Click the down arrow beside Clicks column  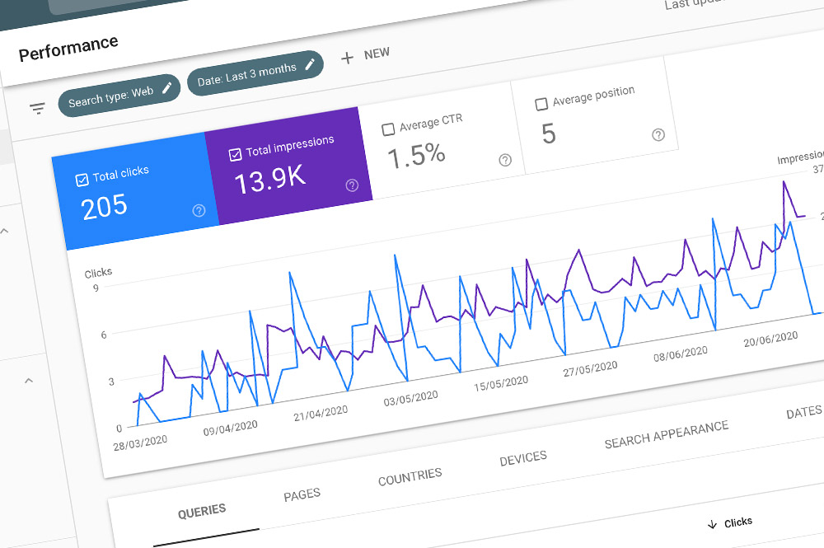coord(712,524)
